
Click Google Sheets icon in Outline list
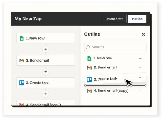click(89, 58)
